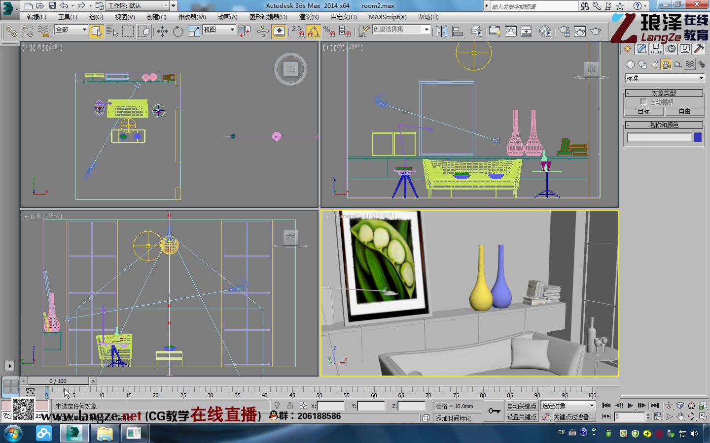Click 自动关键点 button

[522, 406]
